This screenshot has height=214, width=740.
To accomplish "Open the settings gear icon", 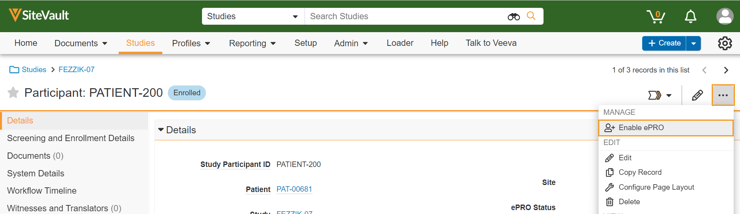I will click(725, 43).
